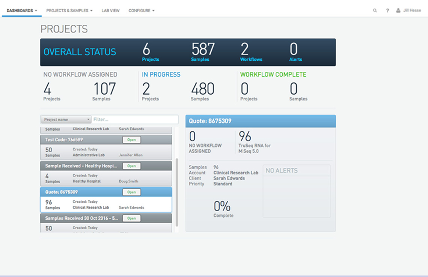
Task: Click Open on Quote: 8675309
Action: coord(131,192)
